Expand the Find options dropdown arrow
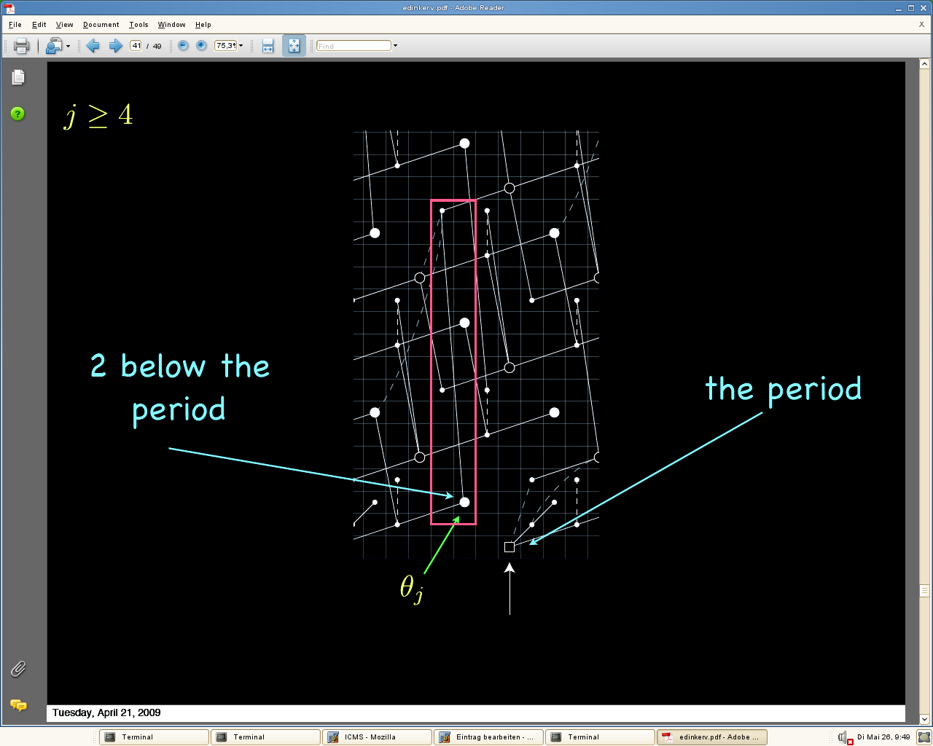The height and width of the screenshot is (746, 933). click(x=396, y=46)
